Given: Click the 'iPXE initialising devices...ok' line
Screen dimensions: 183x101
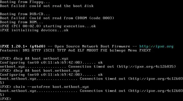Looking at the screenshot, I should click(x=34, y=30).
